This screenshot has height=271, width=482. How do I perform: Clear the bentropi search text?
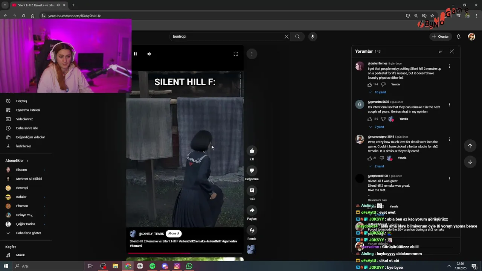[x=287, y=37]
